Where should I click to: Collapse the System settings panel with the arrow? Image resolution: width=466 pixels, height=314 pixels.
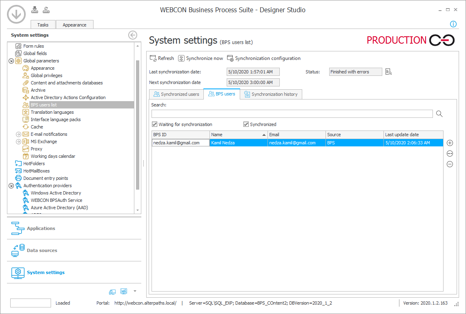click(x=132, y=35)
